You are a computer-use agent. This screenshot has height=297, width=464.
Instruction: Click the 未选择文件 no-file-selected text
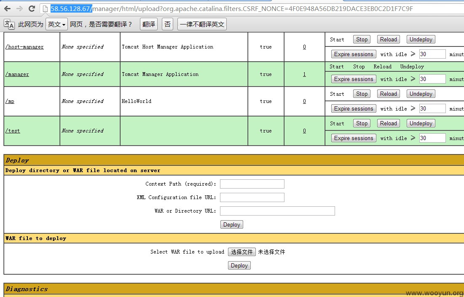[x=272, y=252]
